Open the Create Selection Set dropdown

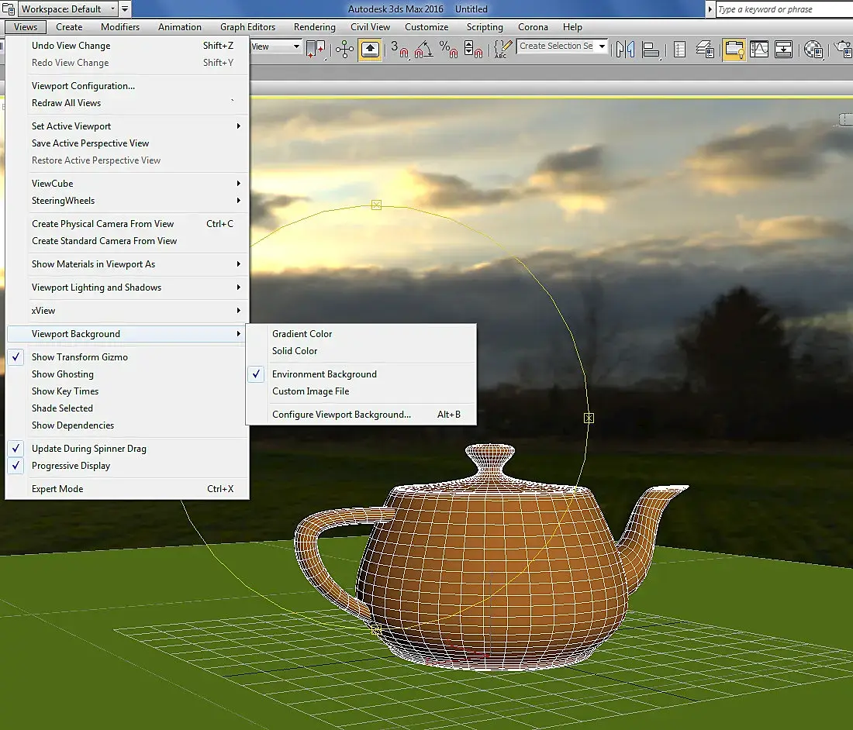click(602, 46)
